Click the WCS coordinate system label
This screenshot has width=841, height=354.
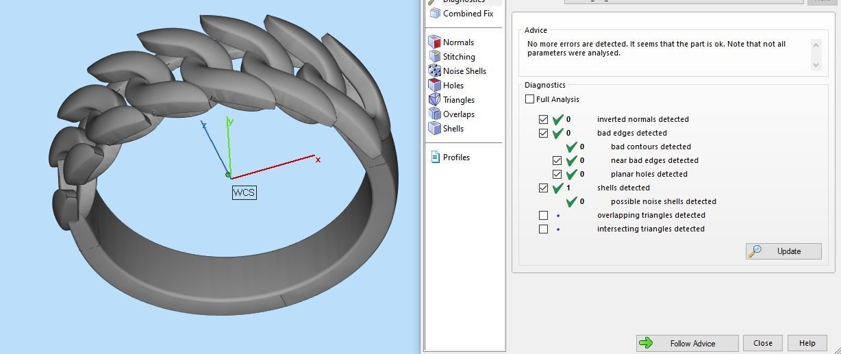click(x=244, y=192)
